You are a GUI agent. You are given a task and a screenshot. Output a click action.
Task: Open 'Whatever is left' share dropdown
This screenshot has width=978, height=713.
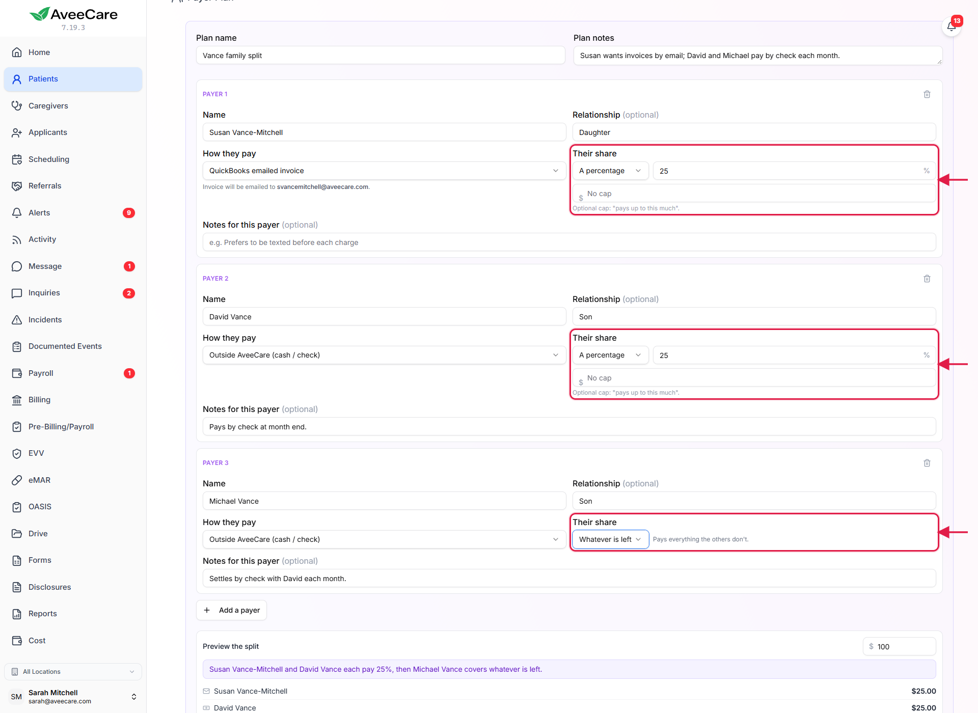610,539
